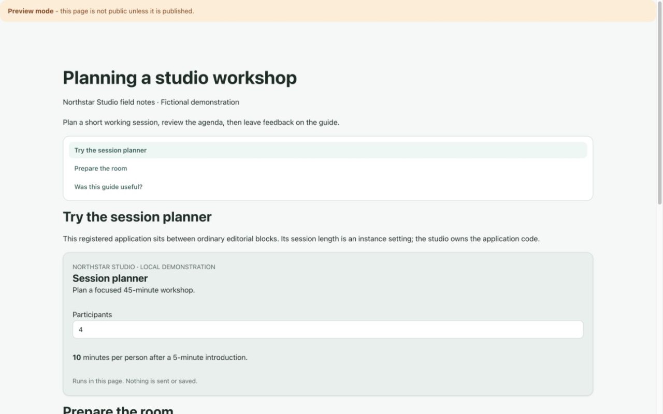This screenshot has height=414, width=663.
Task: Click the 'This registered application sits between' paragraph
Action: [301, 239]
